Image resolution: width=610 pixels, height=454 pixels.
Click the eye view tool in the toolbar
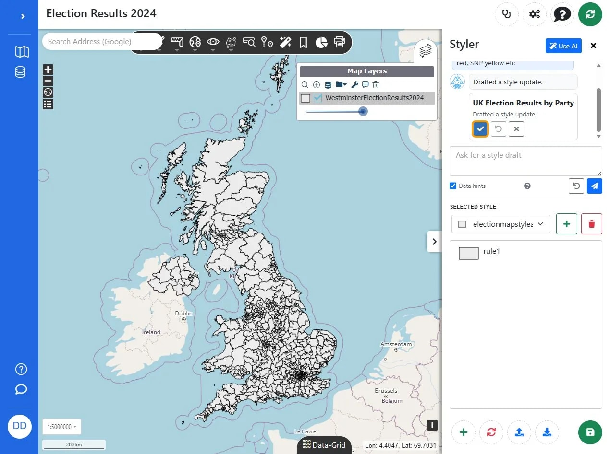213,42
